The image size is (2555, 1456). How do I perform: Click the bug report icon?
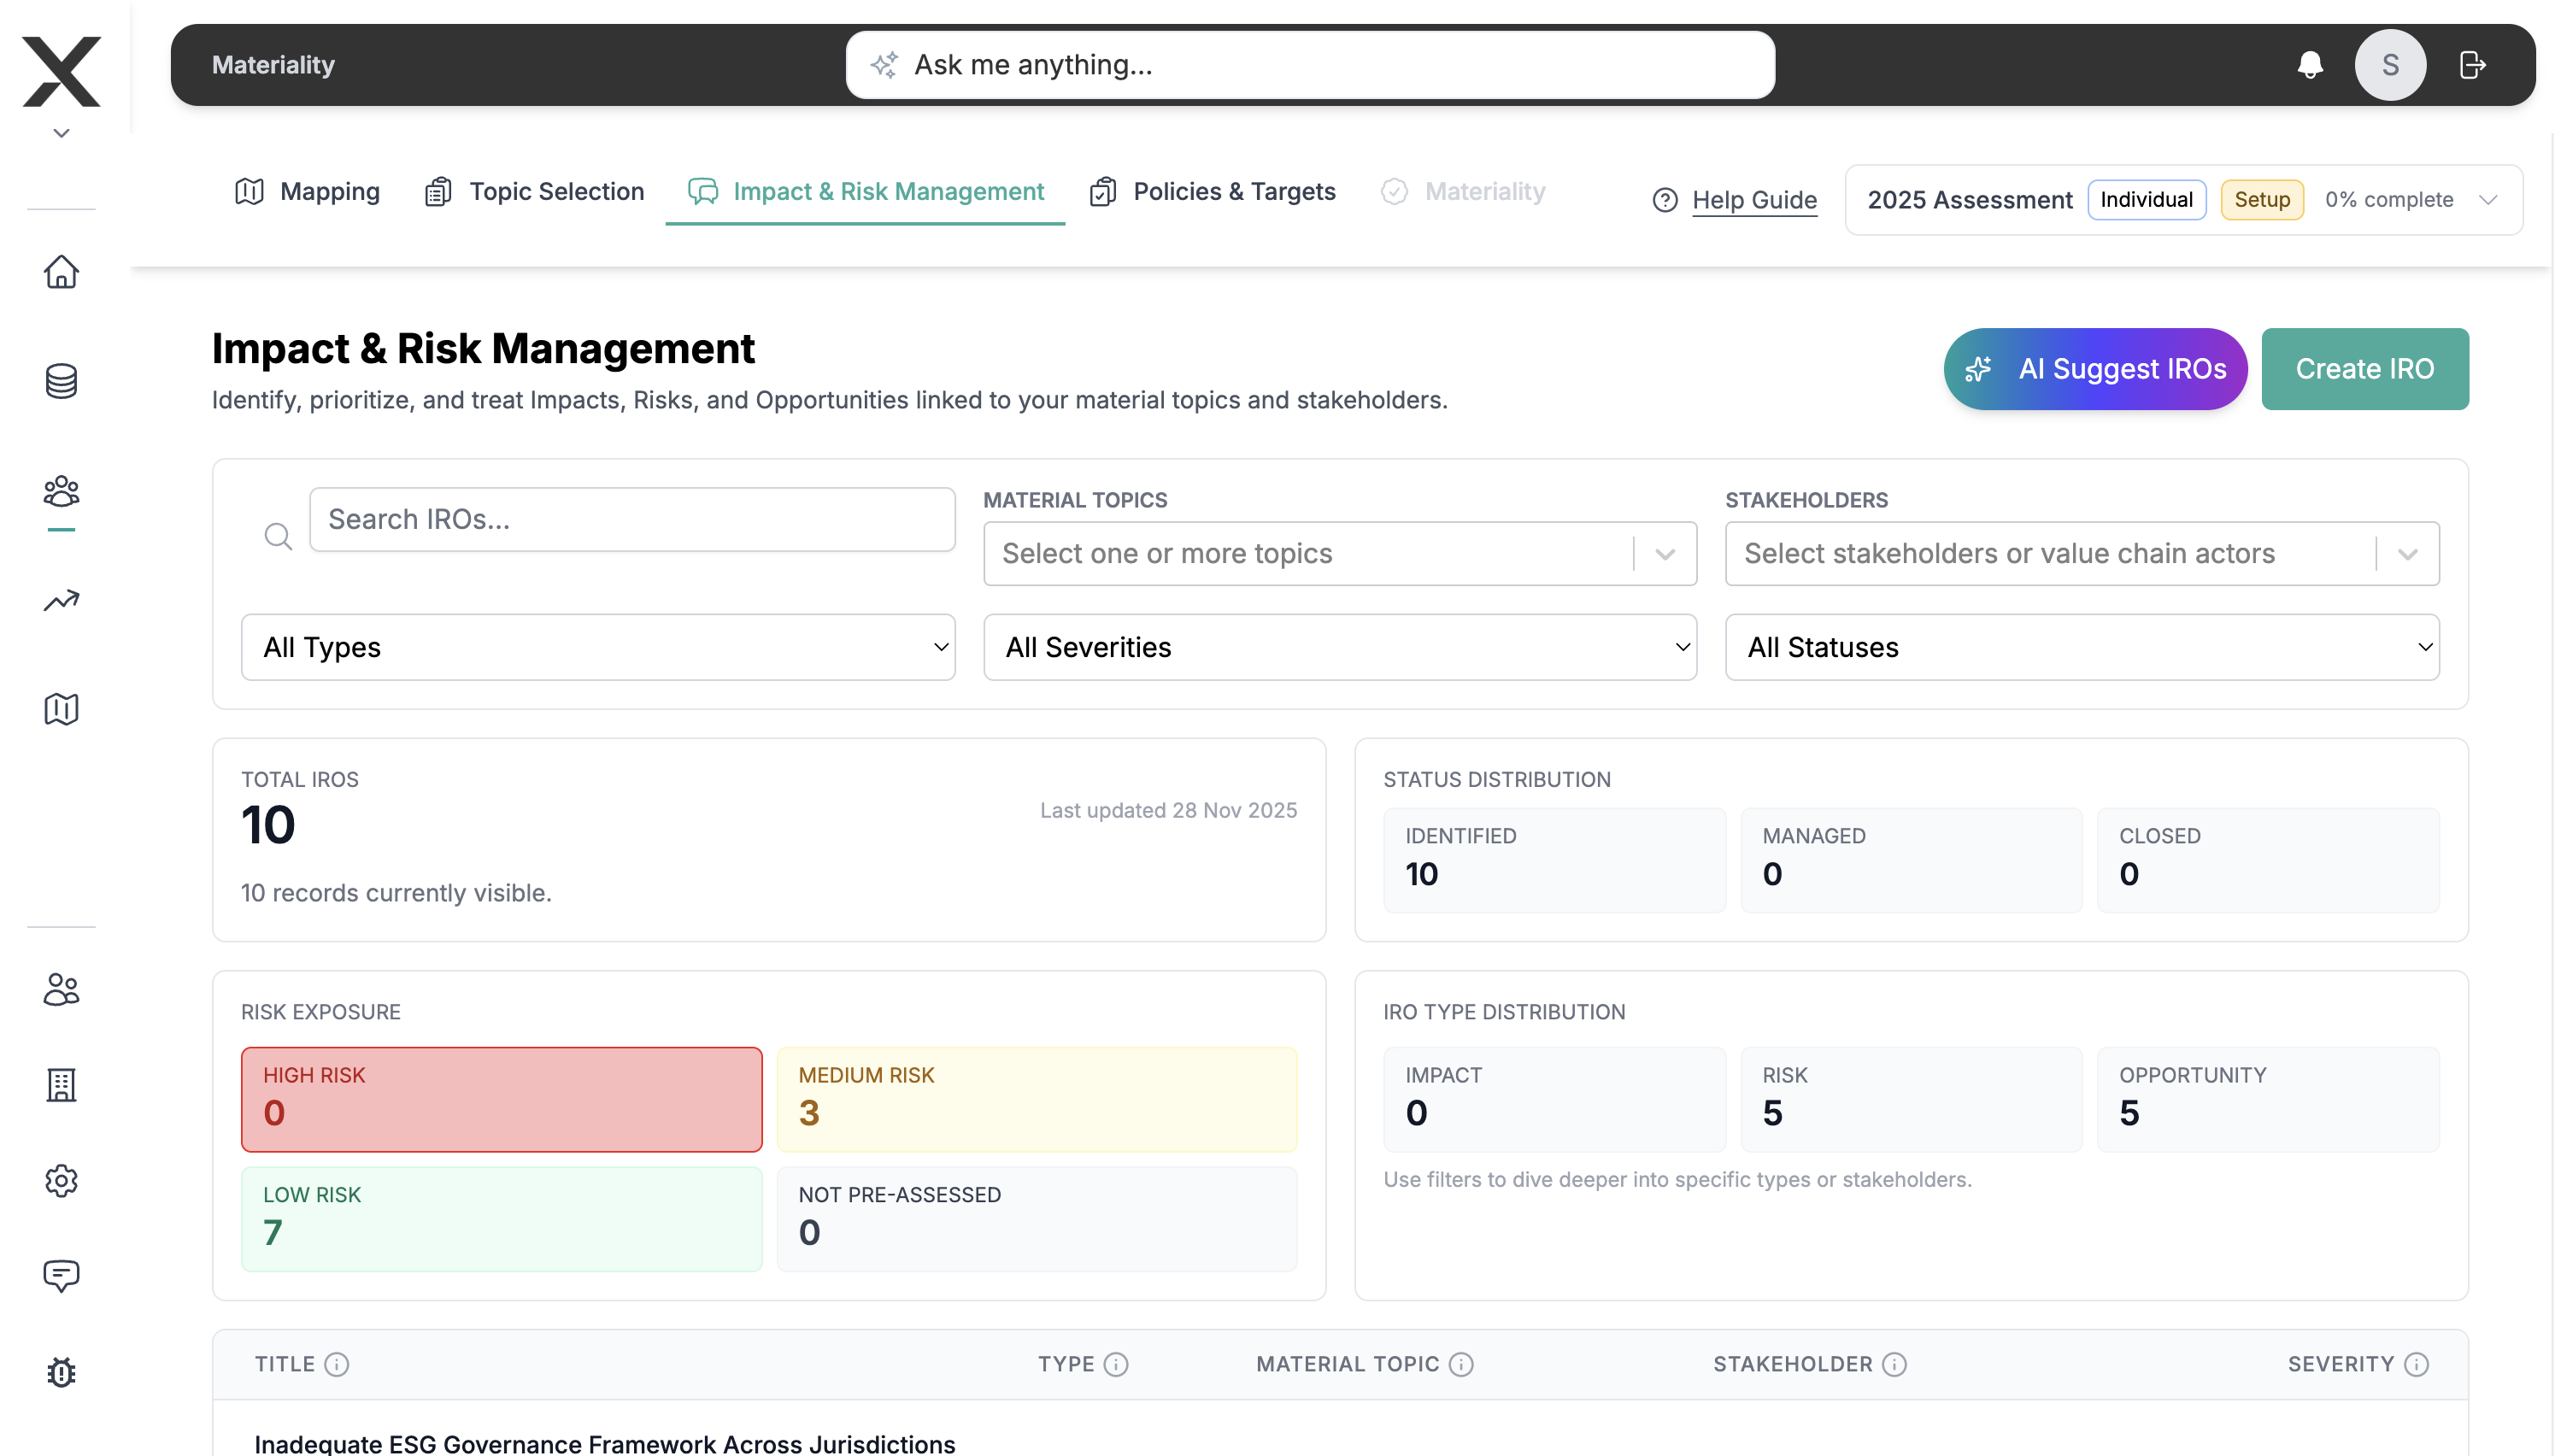click(x=61, y=1372)
